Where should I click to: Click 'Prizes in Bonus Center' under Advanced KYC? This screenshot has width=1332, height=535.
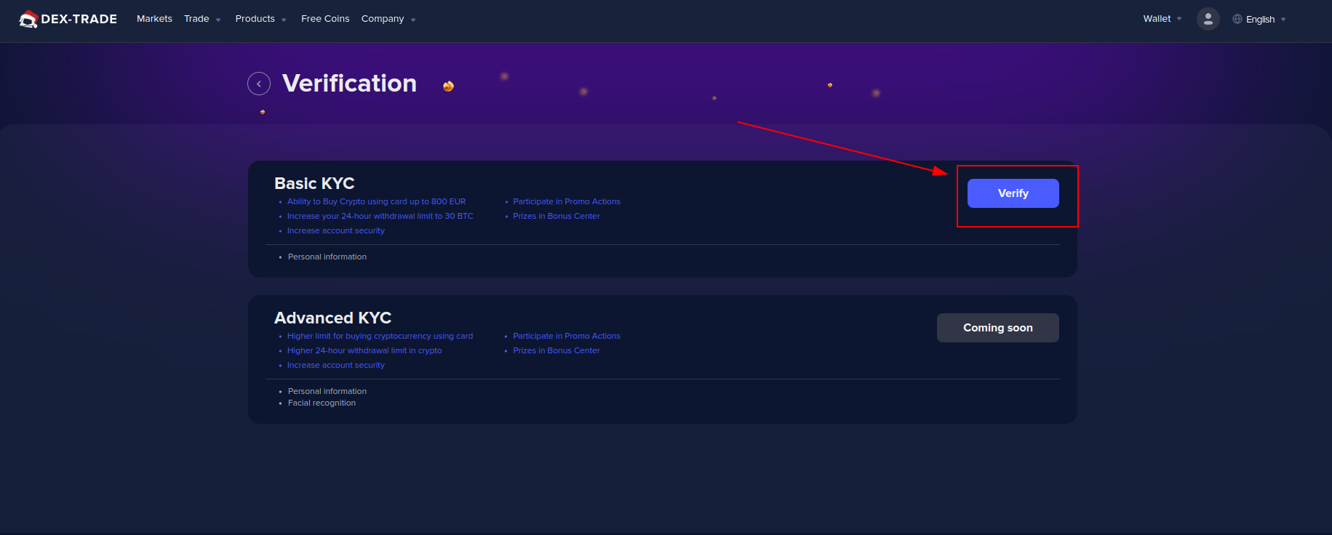pyautogui.click(x=556, y=350)
